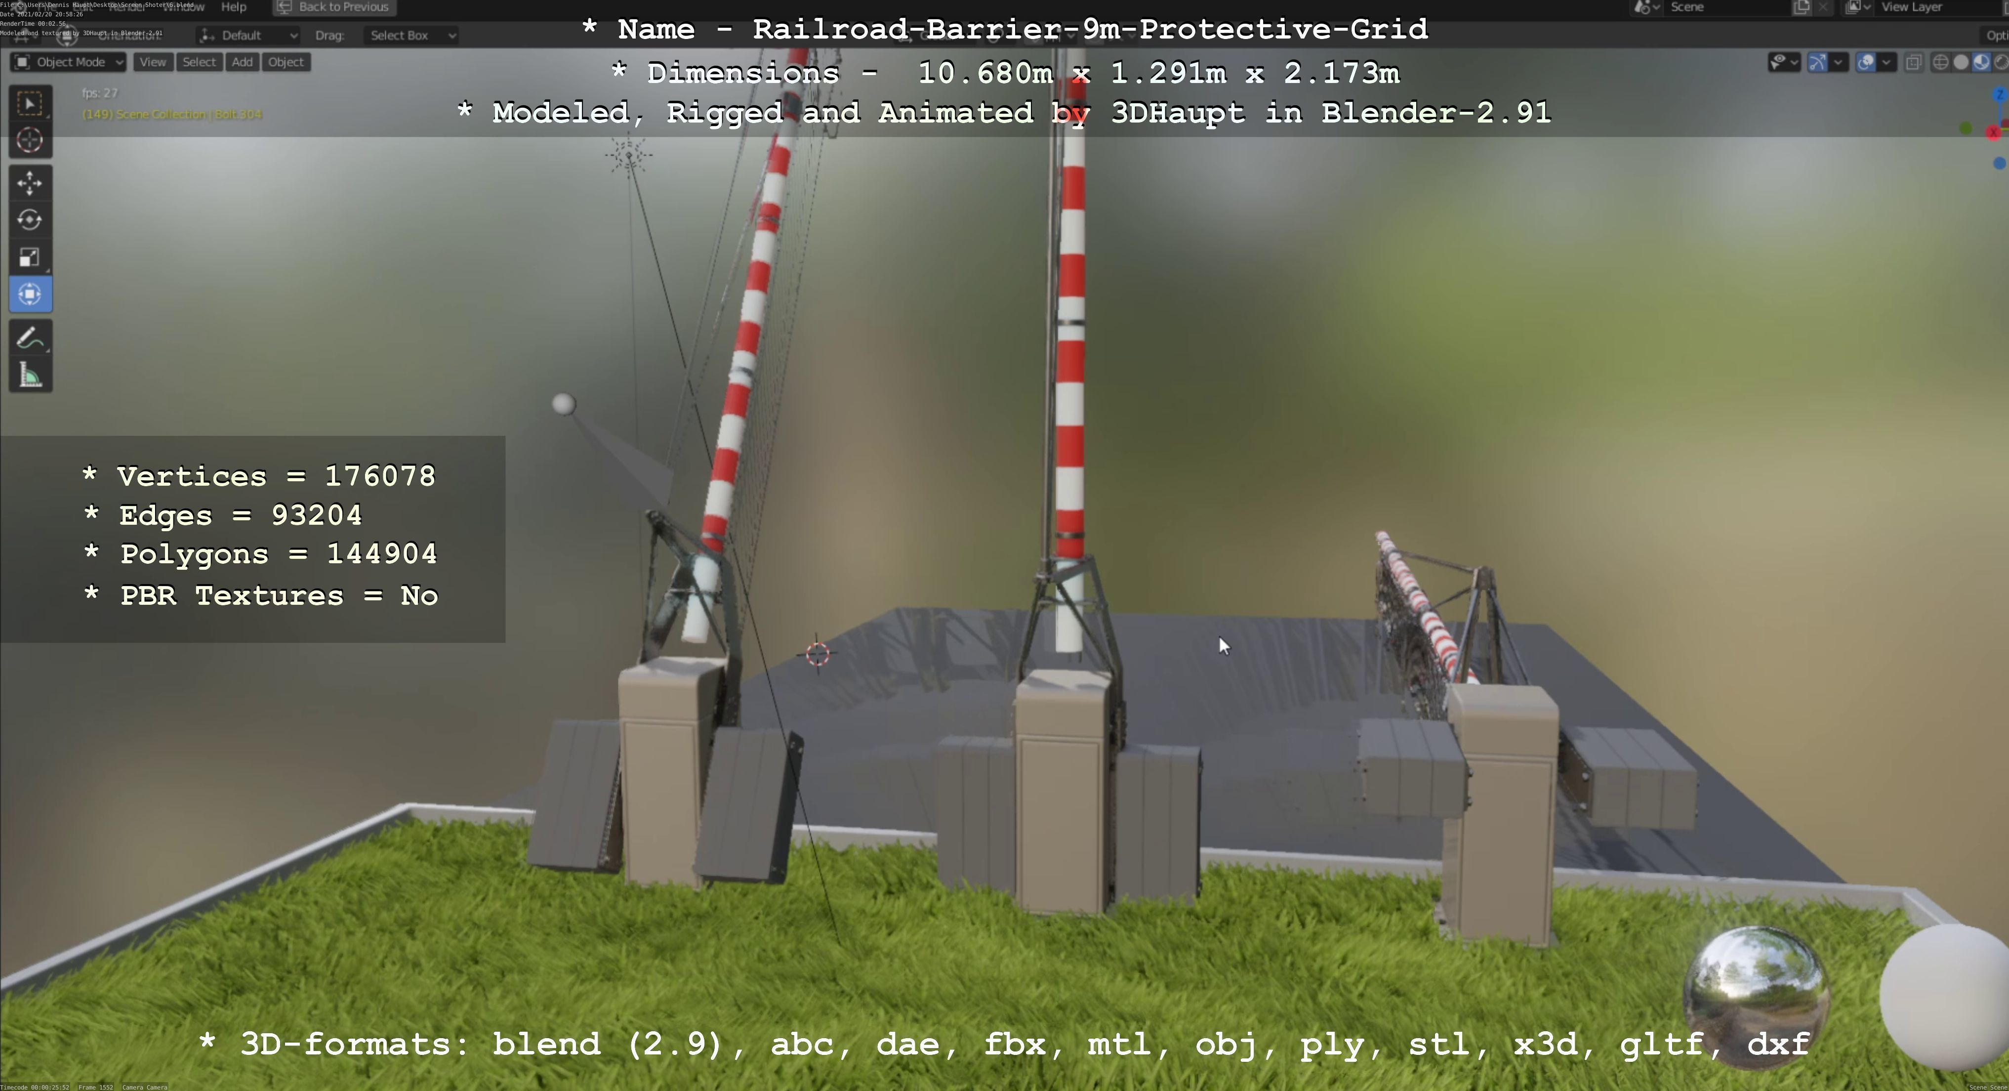2009x1091 pixels.
Task: Open the Help menu
Action: coord(234,7)
